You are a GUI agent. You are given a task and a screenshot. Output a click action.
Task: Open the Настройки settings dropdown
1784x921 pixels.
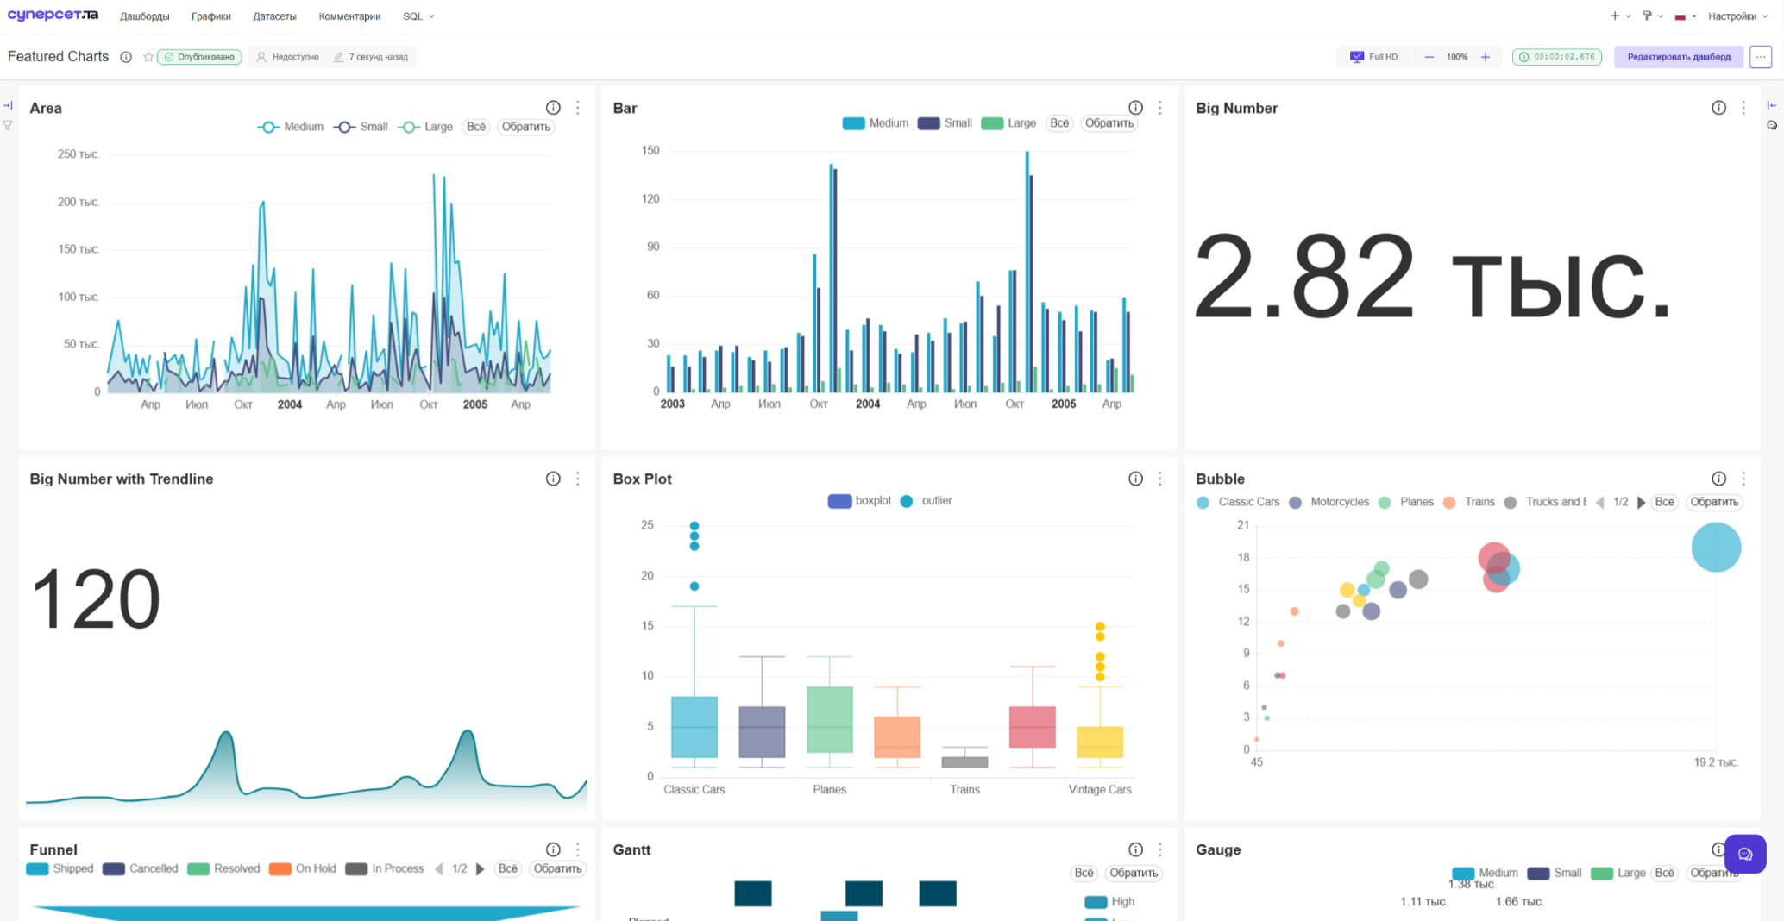[1737, 16]
